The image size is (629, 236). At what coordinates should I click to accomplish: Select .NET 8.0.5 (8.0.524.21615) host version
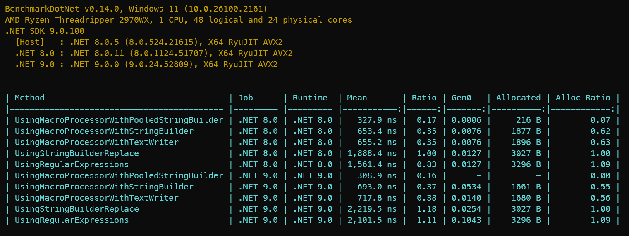(136, 42)
